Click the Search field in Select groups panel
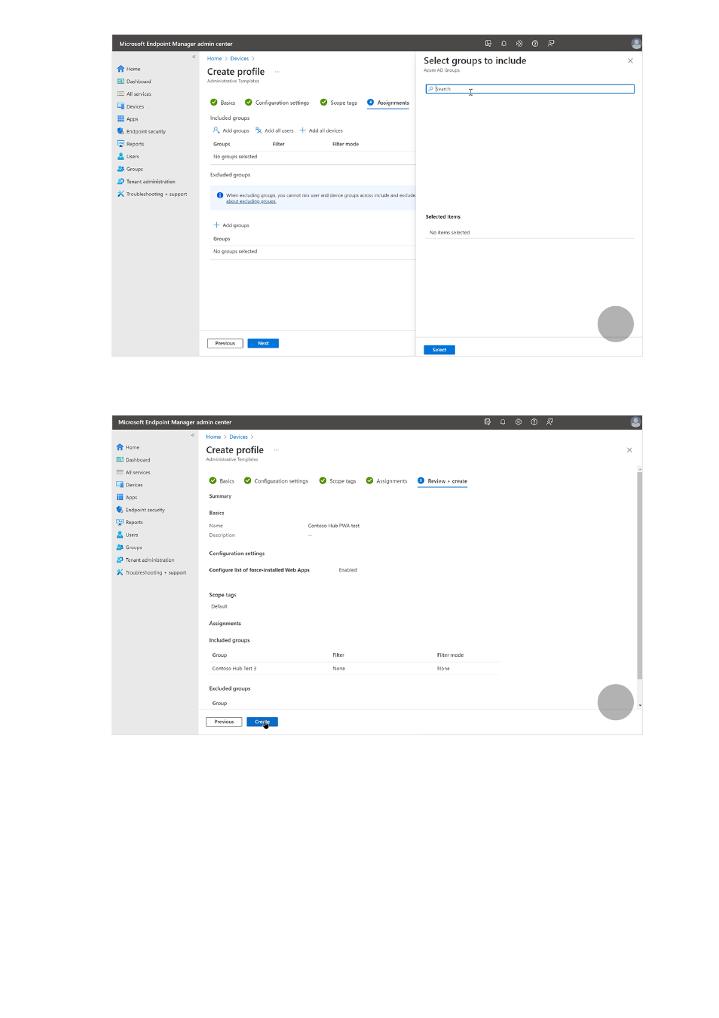The height and width of the screenshot is (1018, 719). (x=530, y=89)
